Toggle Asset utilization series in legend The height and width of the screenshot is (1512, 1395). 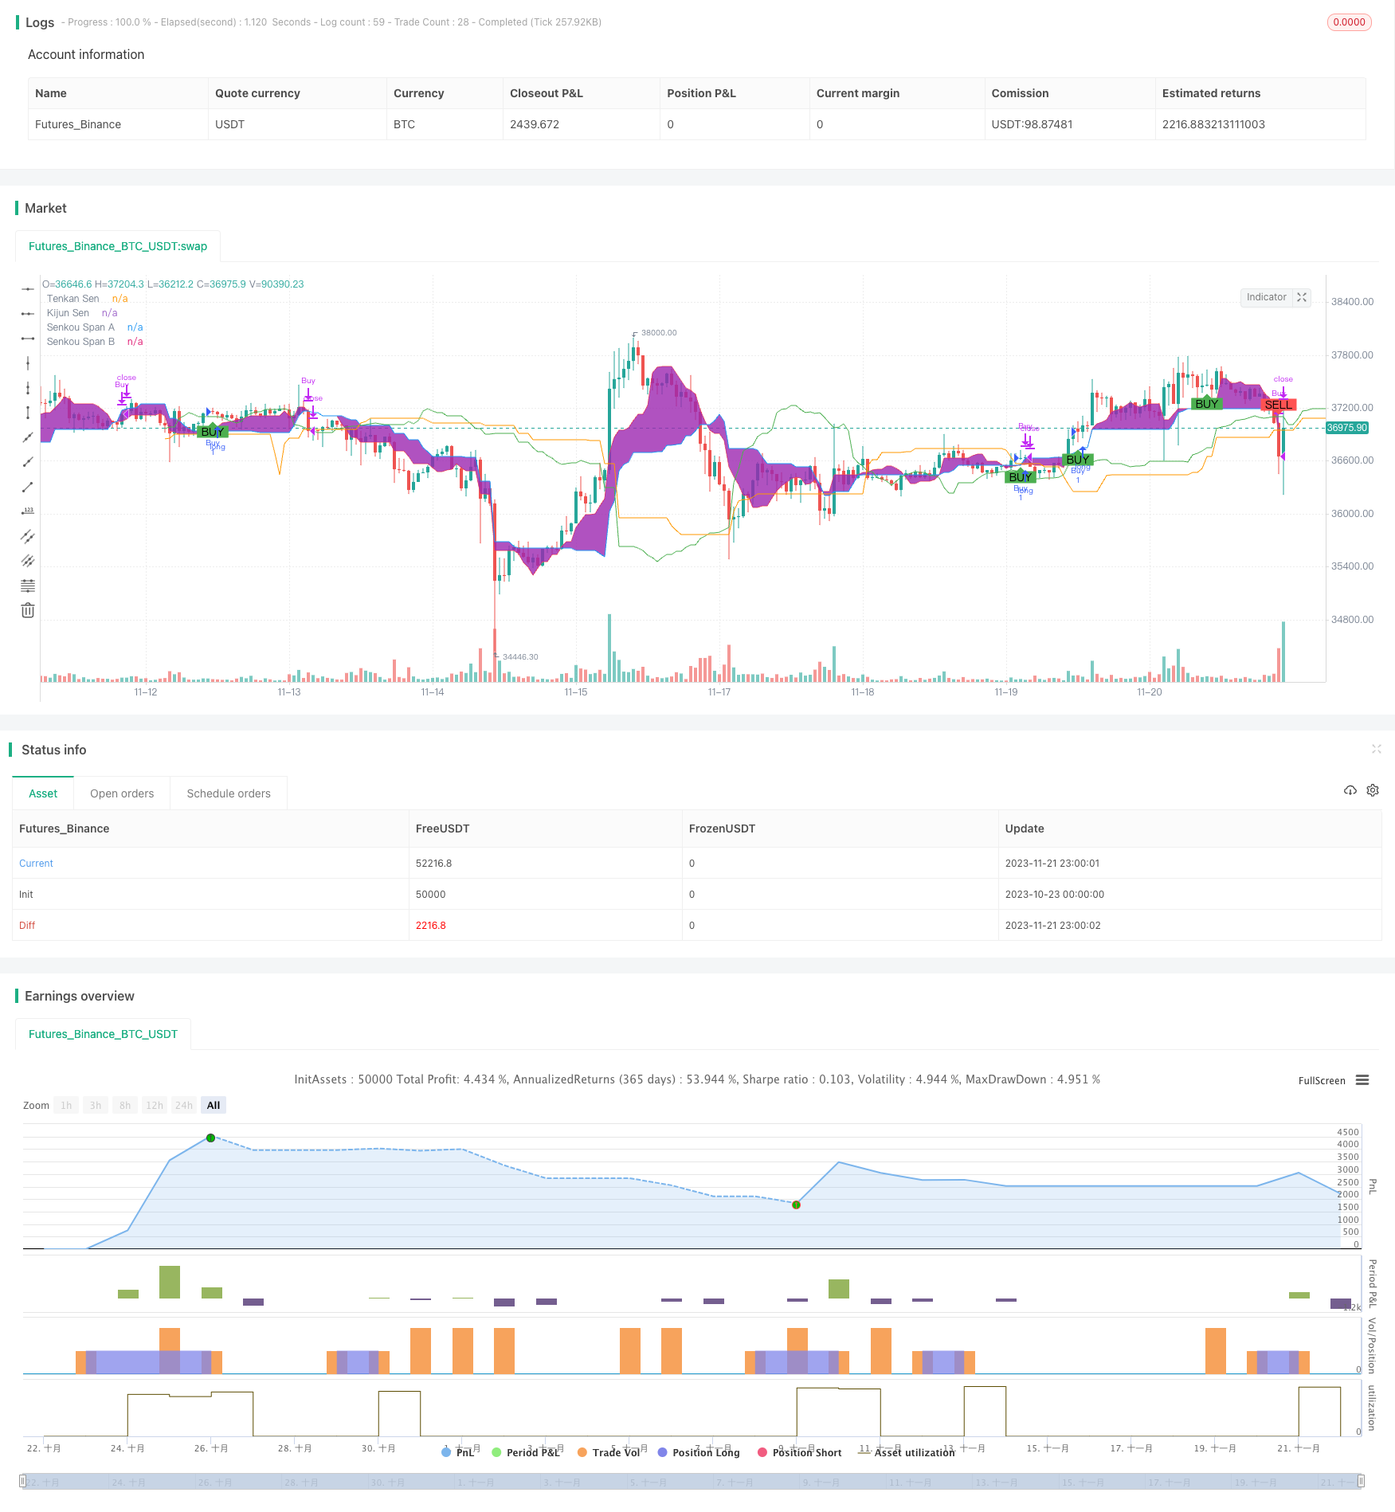906,1452
